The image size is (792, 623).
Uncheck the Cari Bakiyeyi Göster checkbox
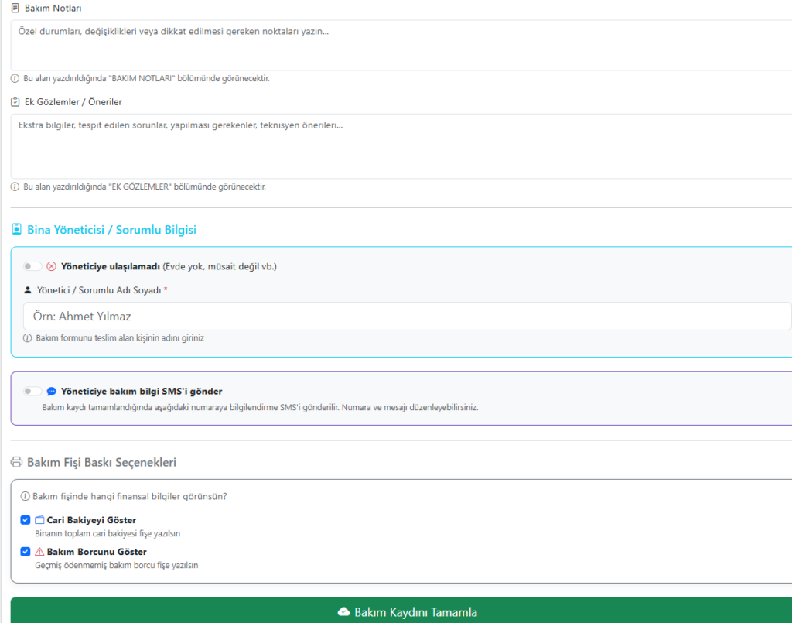tap(26, 520)
